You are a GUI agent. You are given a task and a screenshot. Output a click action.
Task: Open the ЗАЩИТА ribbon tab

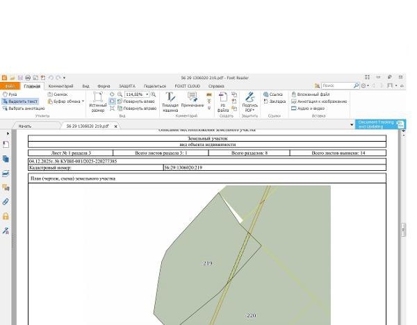pyautogui.click(x=127, y=86)
